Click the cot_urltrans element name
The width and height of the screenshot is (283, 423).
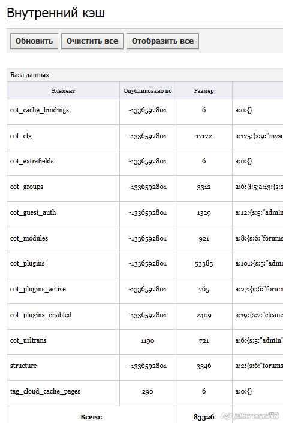[28, 340]
